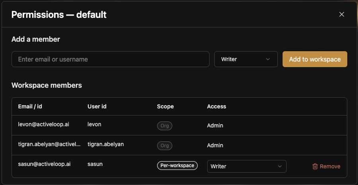Click the Per-workspace scope badge
Image resolution: width=358 pixels, height=185 pixels.
click(x=177, y=166)
